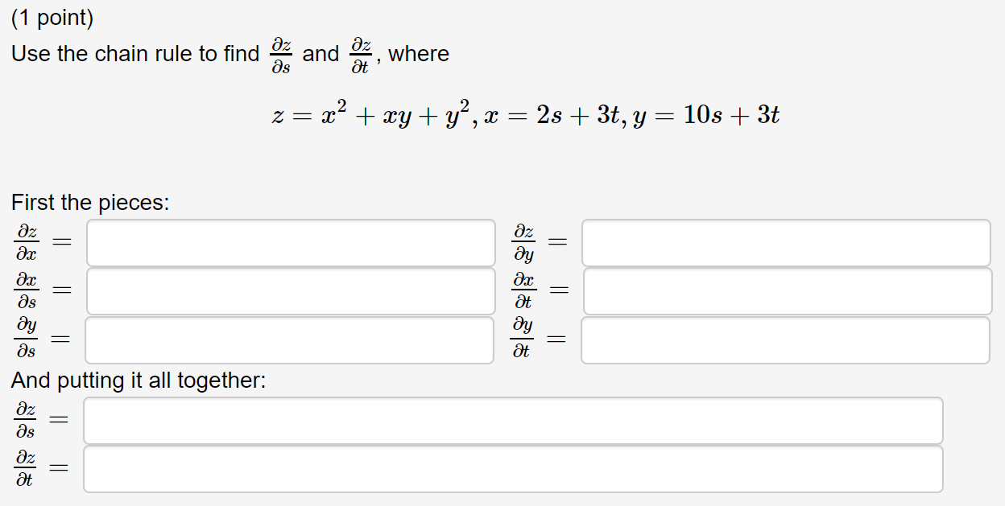Select the top-right answer box under First the pieces
Screen dimensions: 1005x506
pyautogui.click(x=787, y=243)
